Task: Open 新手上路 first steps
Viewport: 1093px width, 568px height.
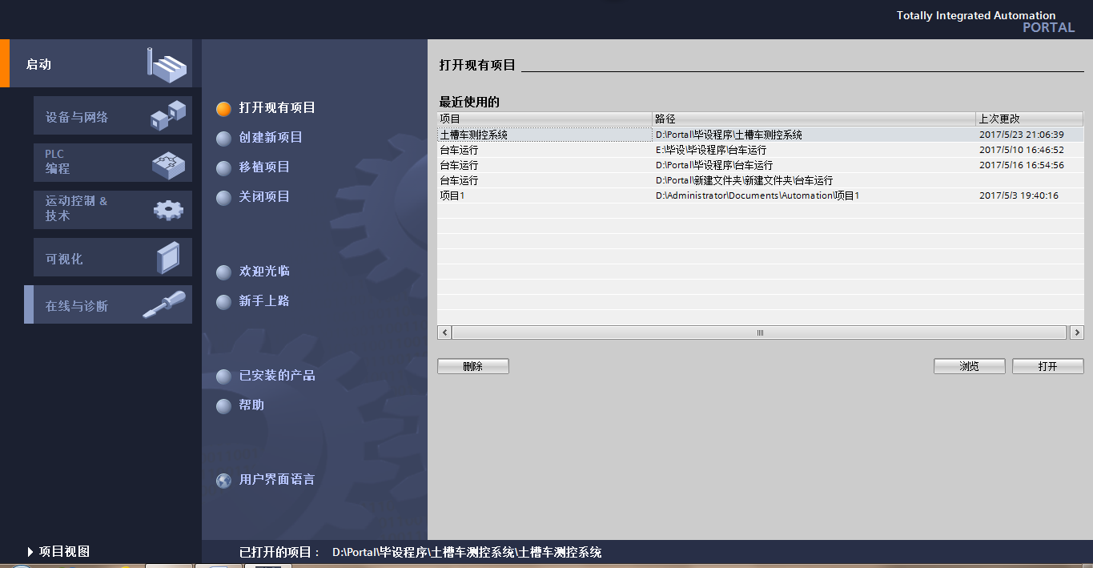Action: tap(264, 300)
